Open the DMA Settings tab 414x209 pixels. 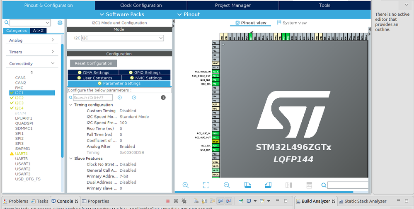click(x=93, y=72)
